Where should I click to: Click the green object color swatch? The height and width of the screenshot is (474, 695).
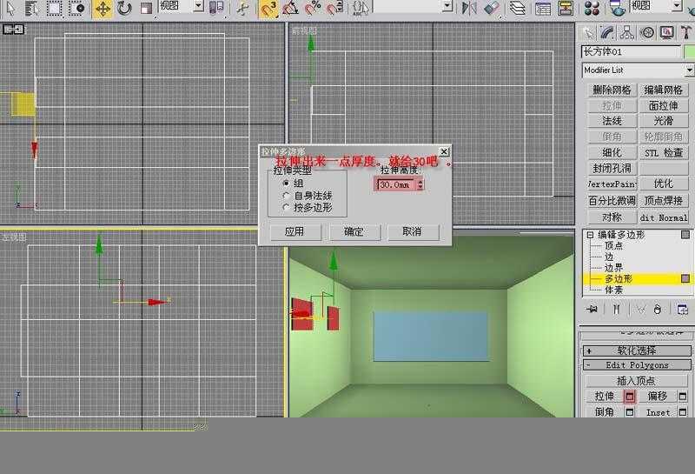(x=689, y=52)
